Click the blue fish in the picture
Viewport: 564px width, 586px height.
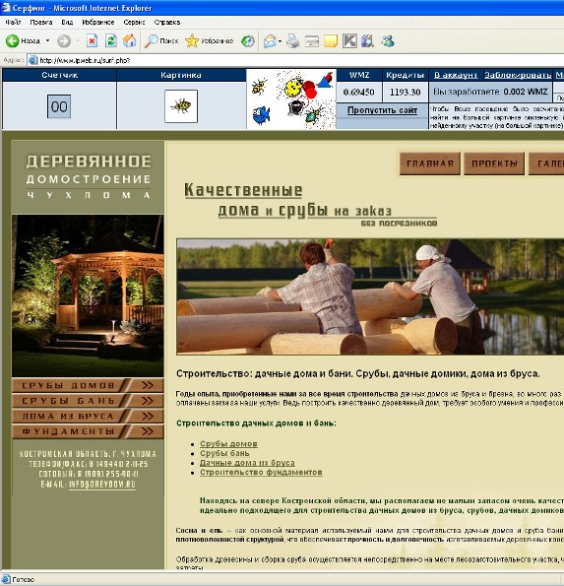click(261, 114)
